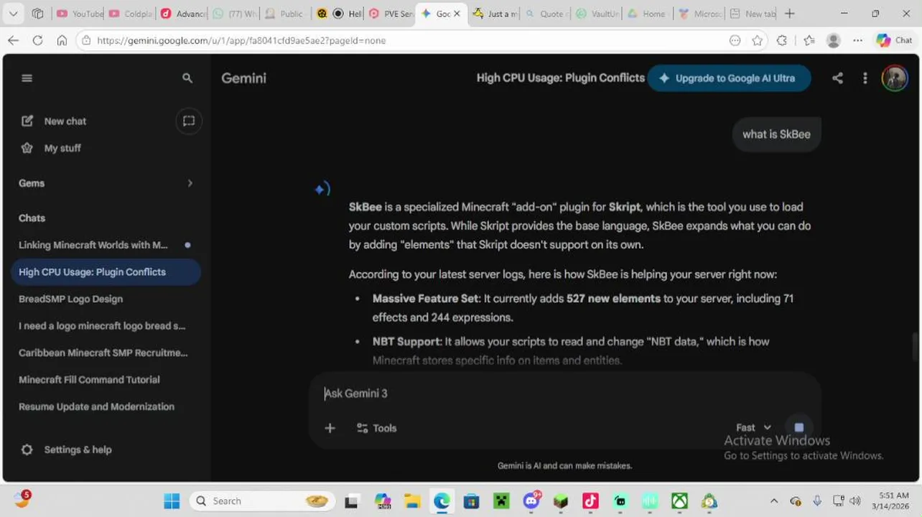Viewport: 922px width, 517px height.
Task: Click the New chat pencil icon
Action: click(27, 121)
